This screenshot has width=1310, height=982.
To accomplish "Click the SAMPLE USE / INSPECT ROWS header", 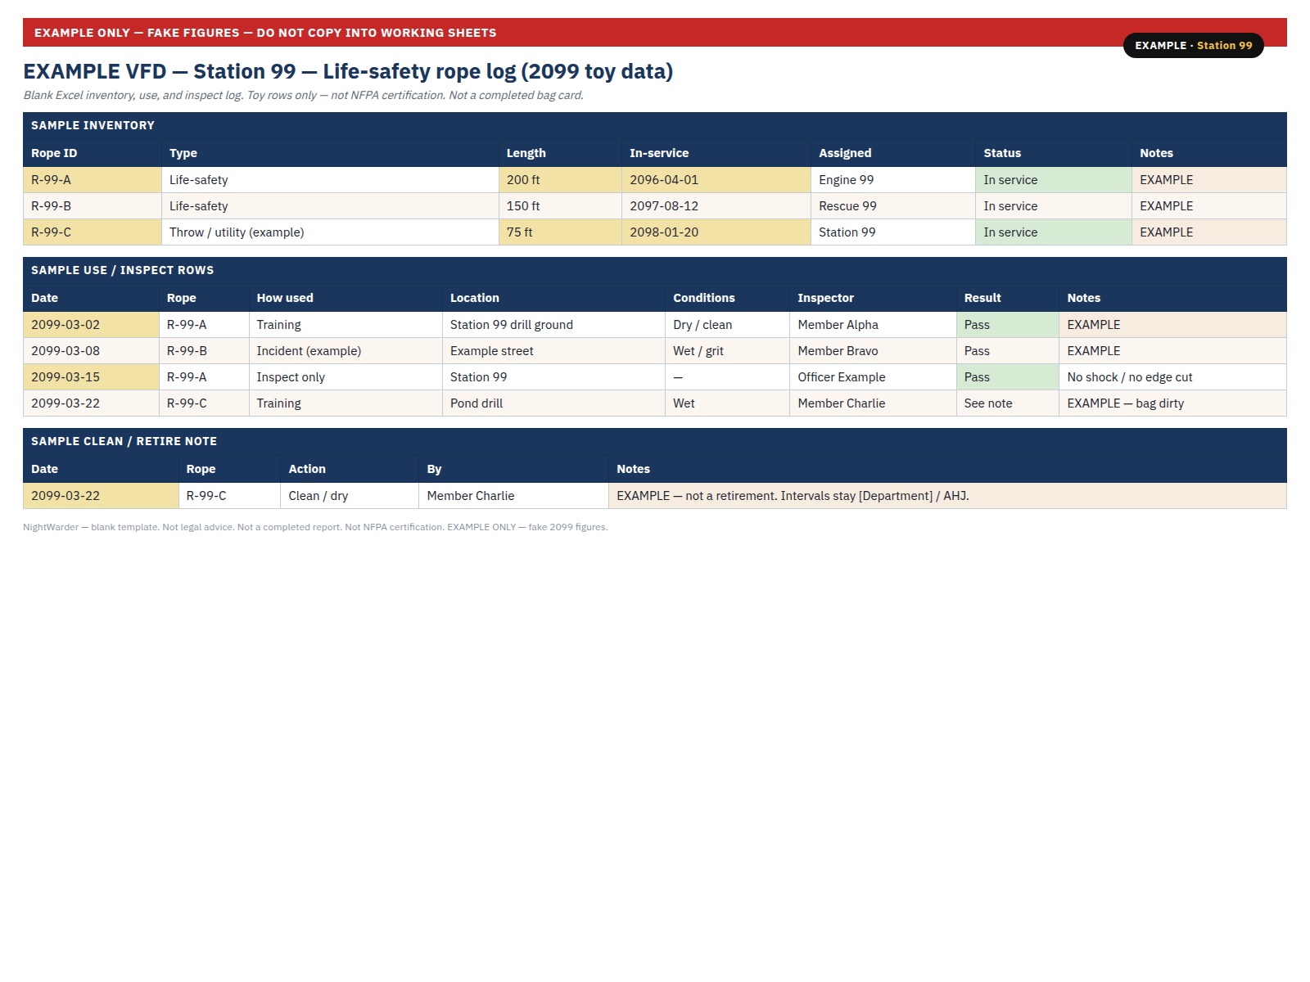I will [655, 270].
